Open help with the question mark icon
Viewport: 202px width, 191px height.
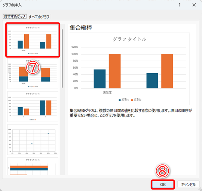(180, 5)
